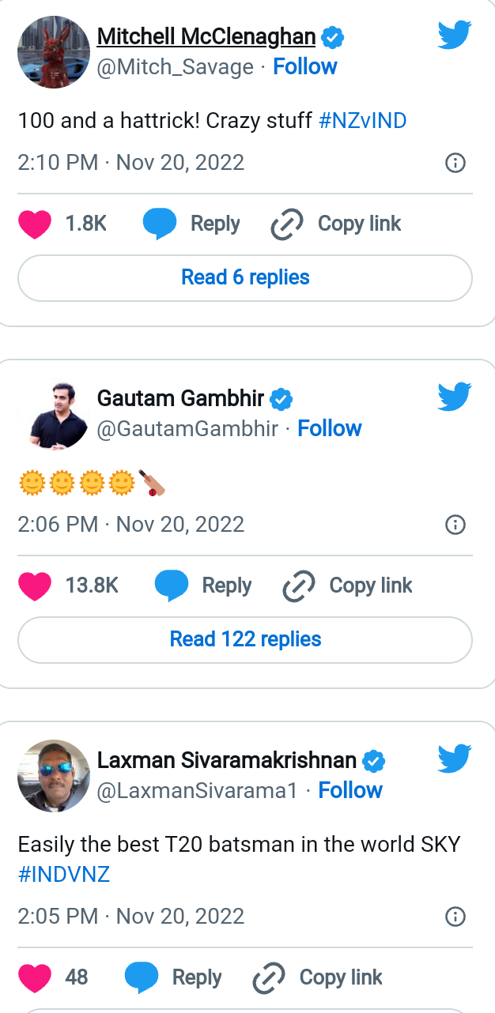Like Laxman Sivaramakrishnan's tweet with the heart icon
This screenshot has height=1013, width=495.
tap(35, 978)
